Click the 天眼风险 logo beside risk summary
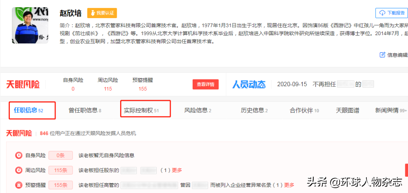 [23, 84]
